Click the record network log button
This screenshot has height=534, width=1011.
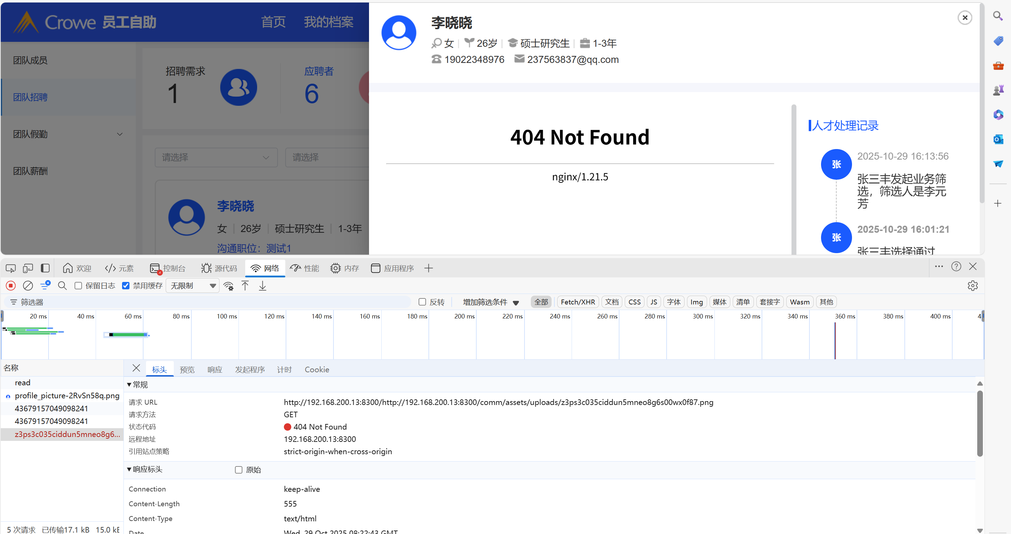coord(11,286)
